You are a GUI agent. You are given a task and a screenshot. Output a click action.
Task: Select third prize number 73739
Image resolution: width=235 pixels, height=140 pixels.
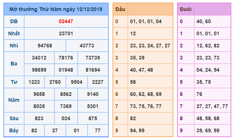(93, 58)
